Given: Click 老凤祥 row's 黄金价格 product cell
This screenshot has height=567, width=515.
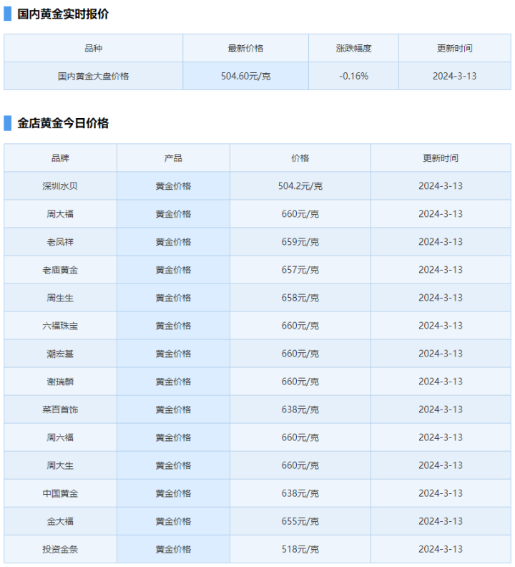Looking at the screenshot, I should click(173, 242).
